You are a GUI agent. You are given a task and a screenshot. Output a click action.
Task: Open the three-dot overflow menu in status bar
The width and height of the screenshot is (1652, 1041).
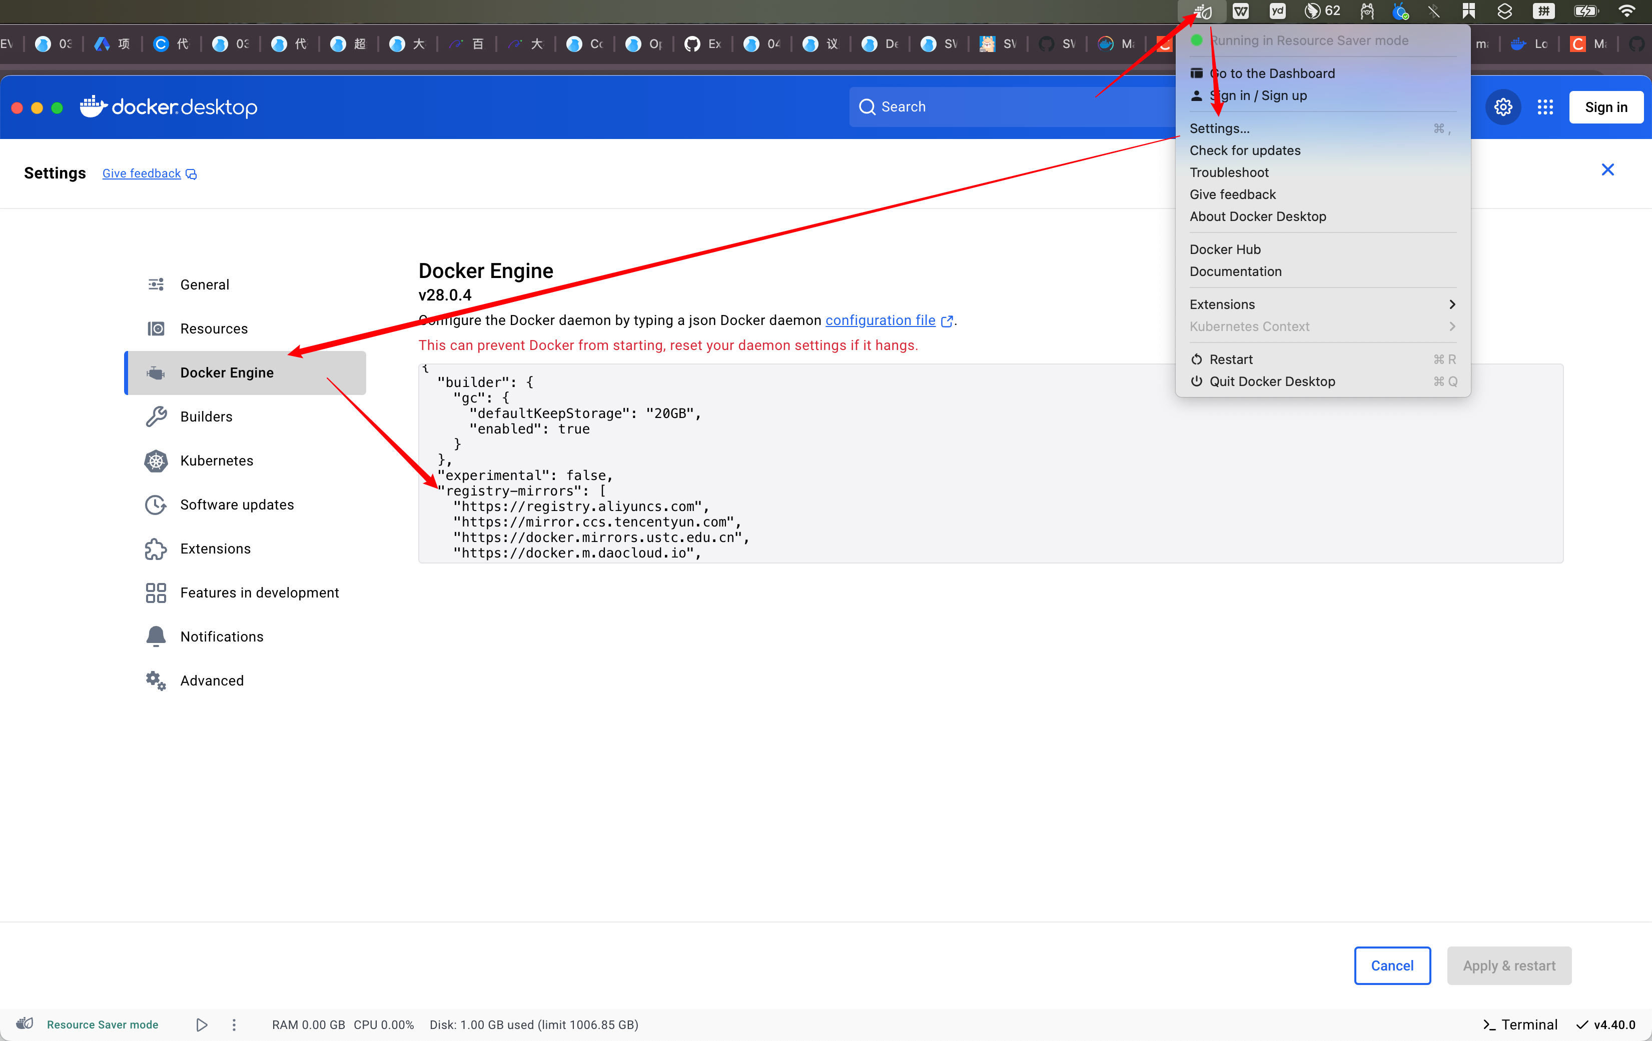(233, 1024)
